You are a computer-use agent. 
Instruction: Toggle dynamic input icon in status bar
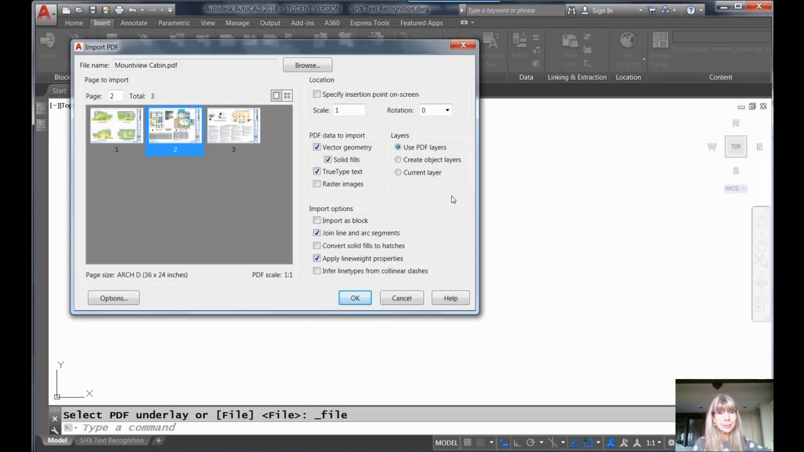504,443
